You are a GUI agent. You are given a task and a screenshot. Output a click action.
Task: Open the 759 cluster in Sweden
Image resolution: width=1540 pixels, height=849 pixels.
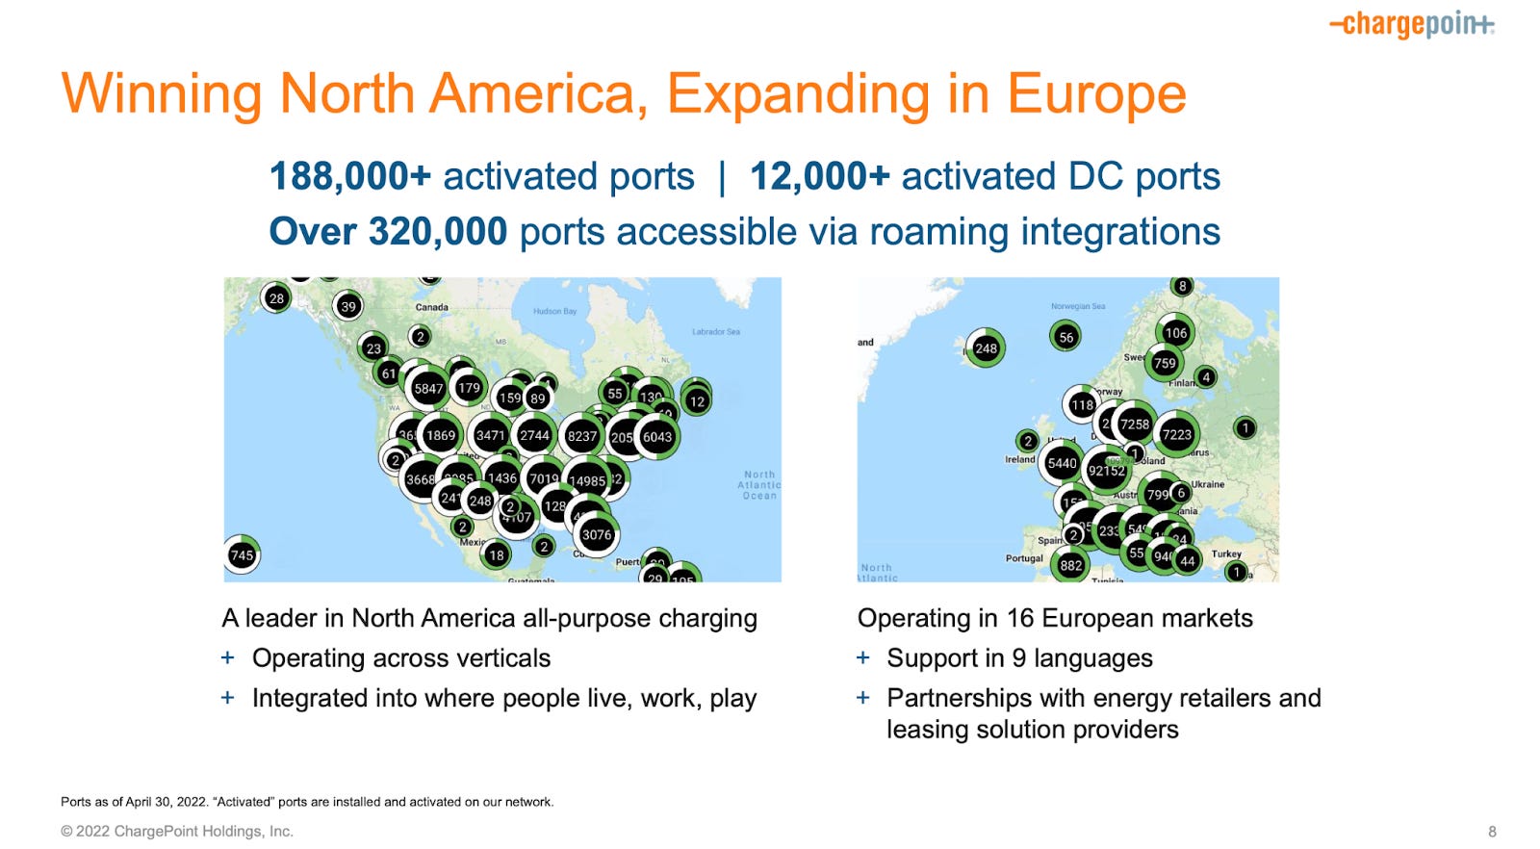[x=1165, y=363]
